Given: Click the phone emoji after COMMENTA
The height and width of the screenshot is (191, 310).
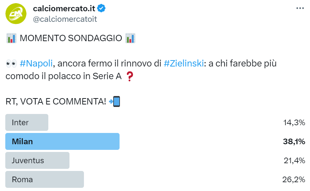Looking at the screenshot, I should [x=115, y=102].
